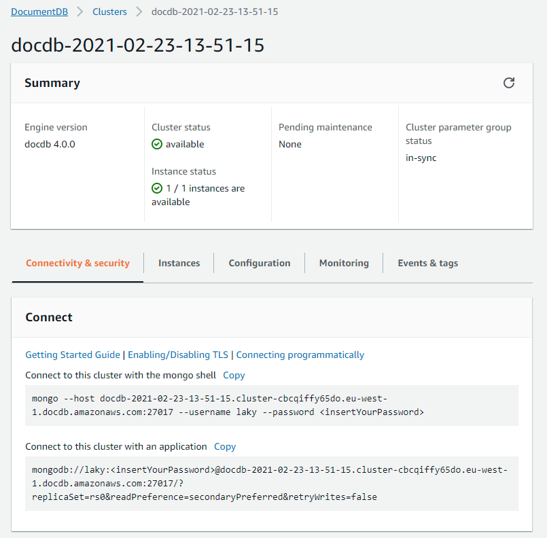Click the chevron after the Clusters breadcrumb
547x538 pixels.
139,12
